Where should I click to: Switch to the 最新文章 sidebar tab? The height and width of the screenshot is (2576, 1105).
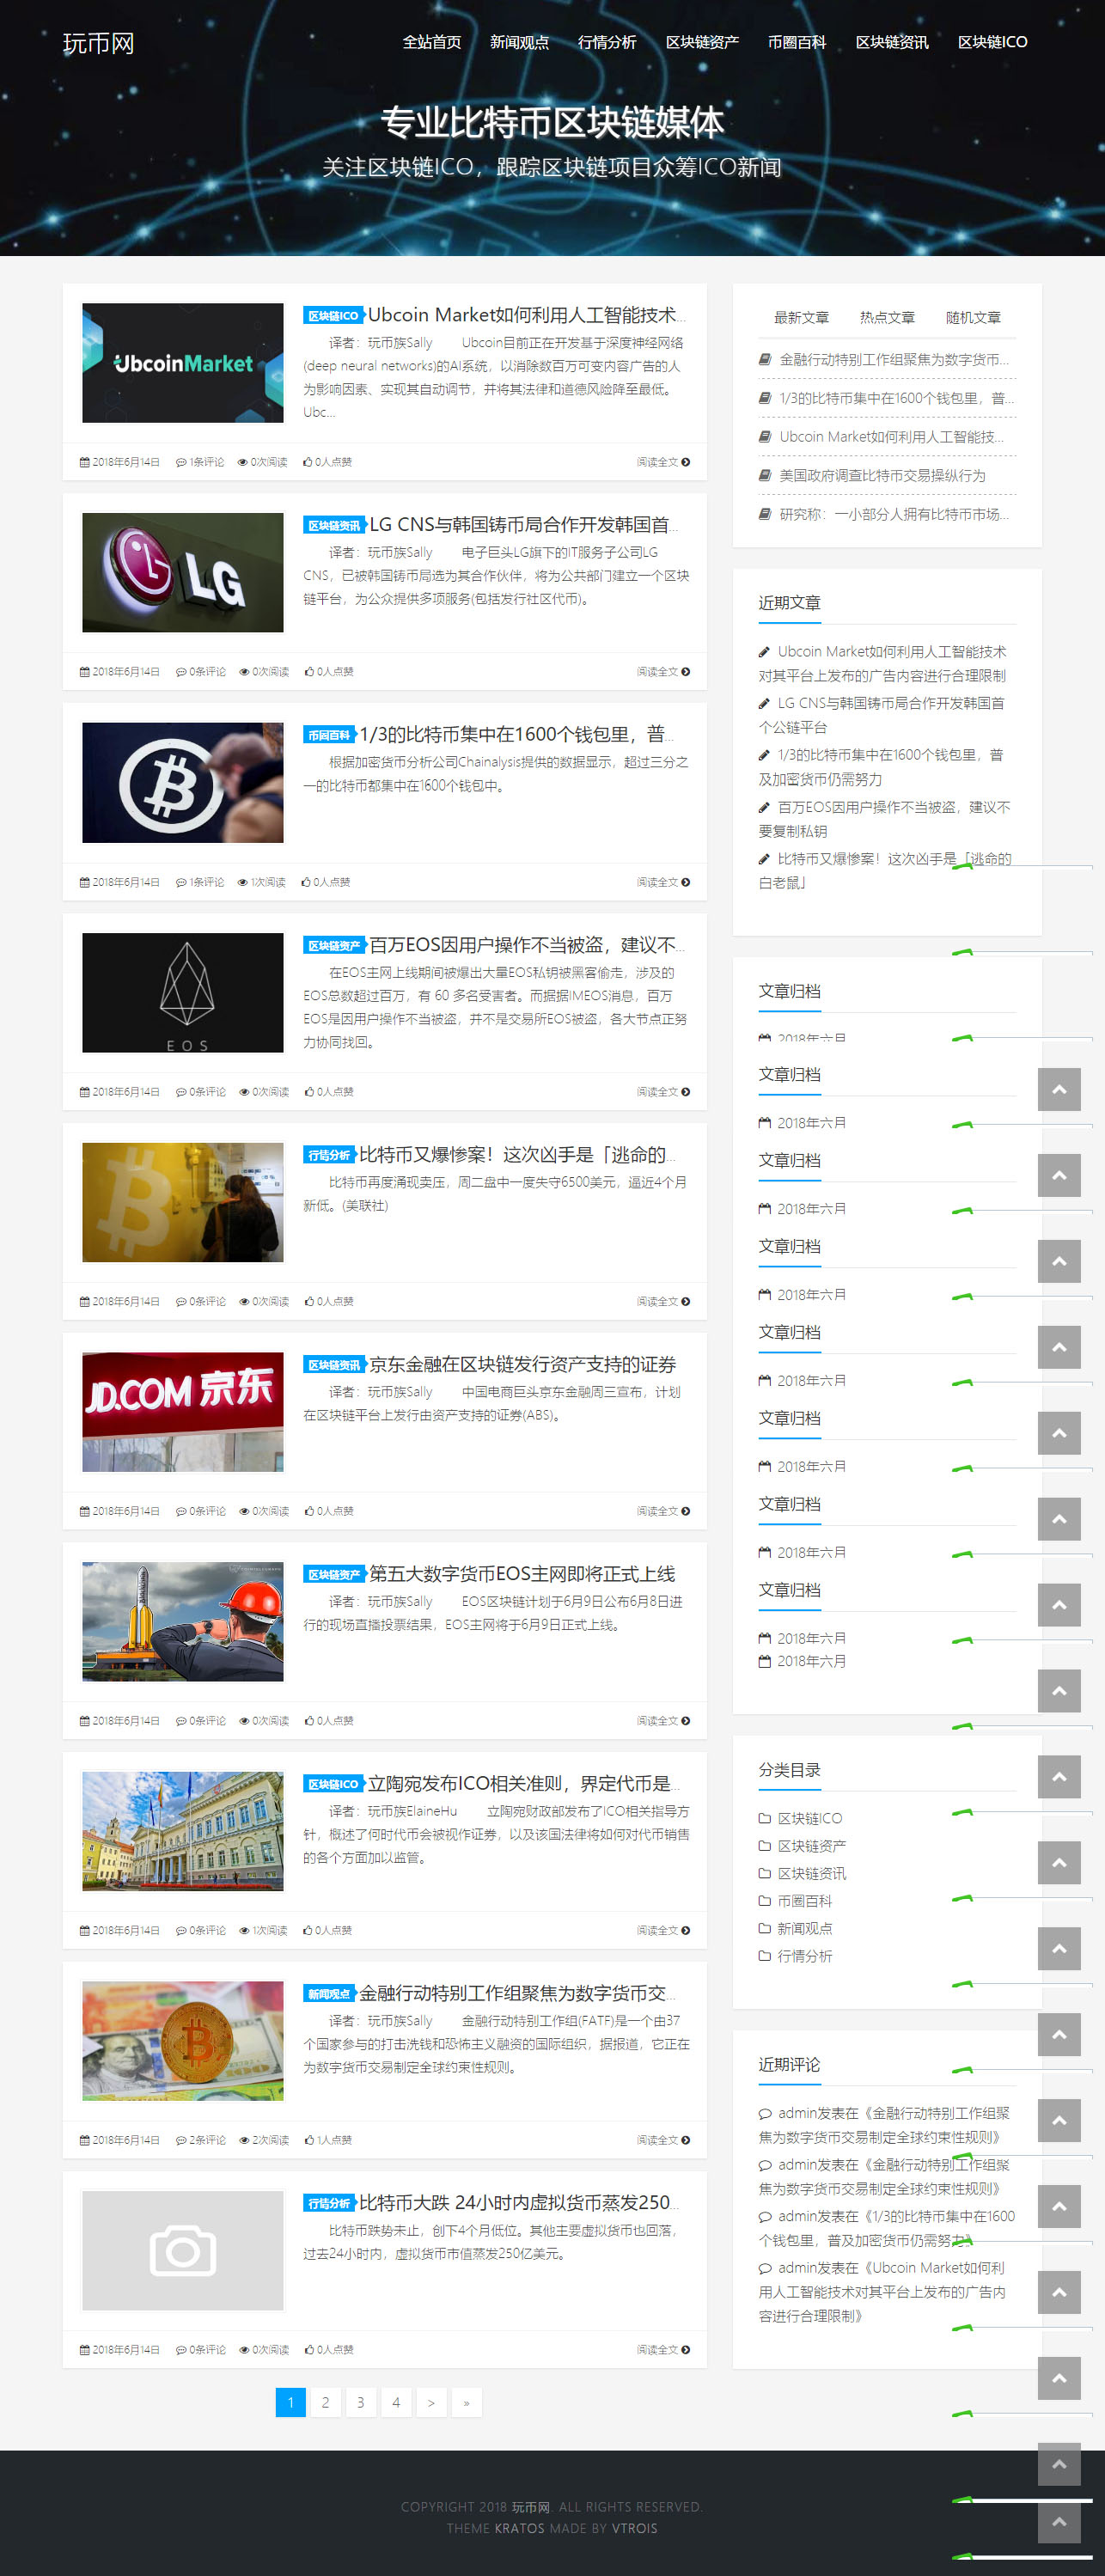[801, 317]
